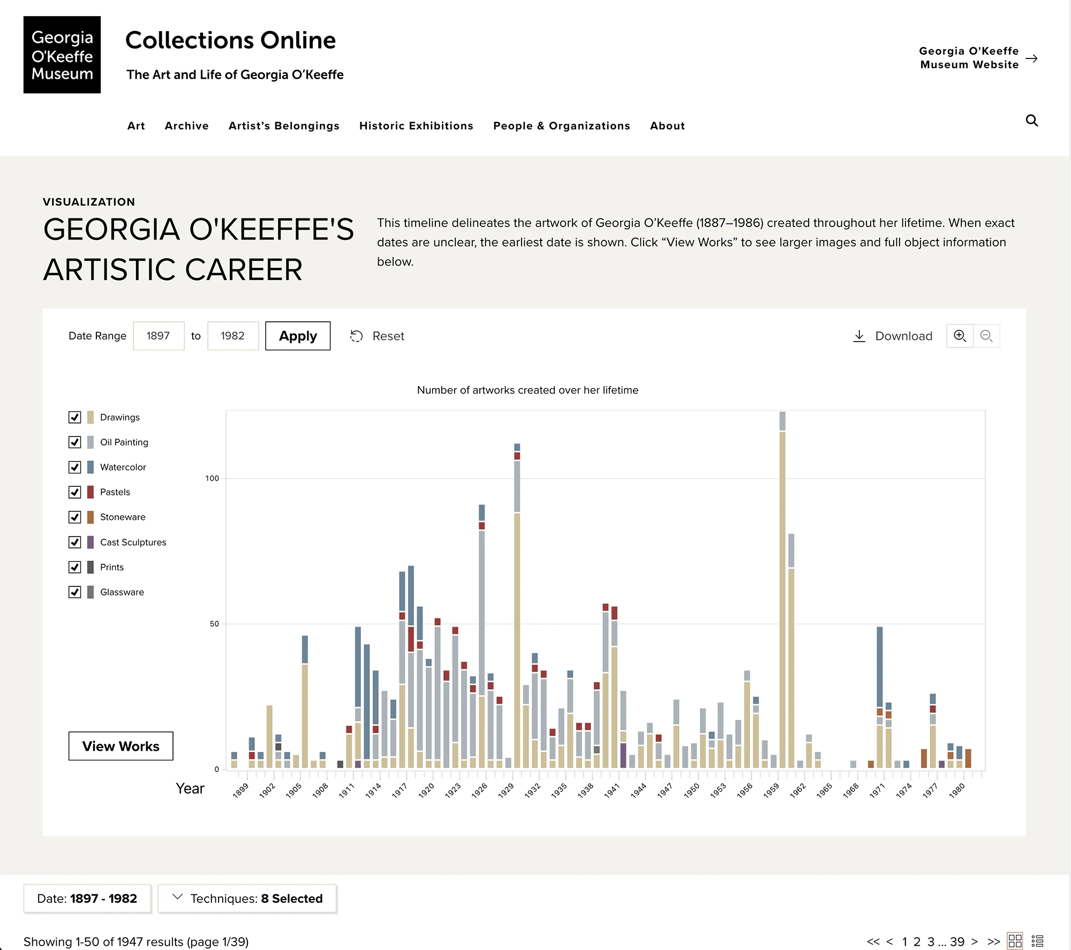Click the download icon for chart data

(858, 336)
